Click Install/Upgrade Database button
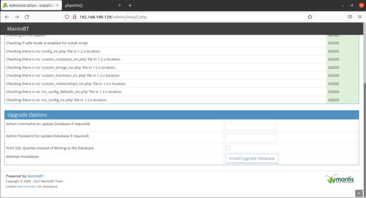Screen dimensions: 366x198 pos(252,158)
